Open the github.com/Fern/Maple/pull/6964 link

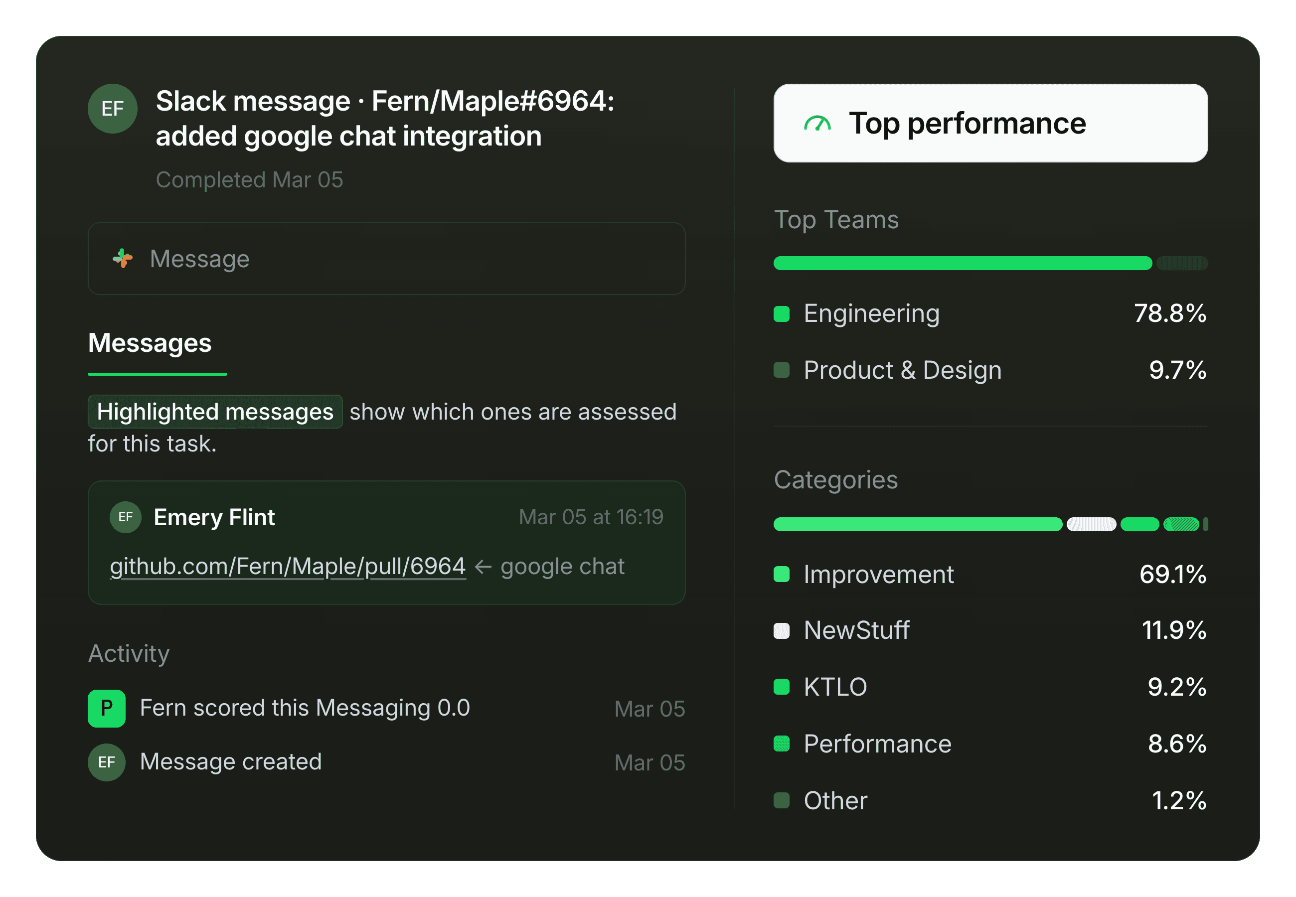point(288,567)
